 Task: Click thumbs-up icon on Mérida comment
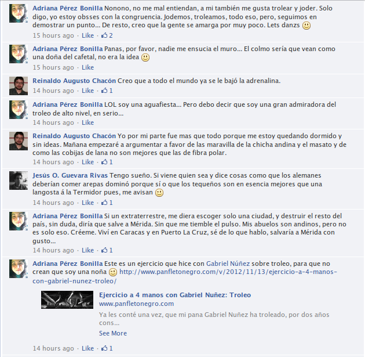[x=104, y=250]
